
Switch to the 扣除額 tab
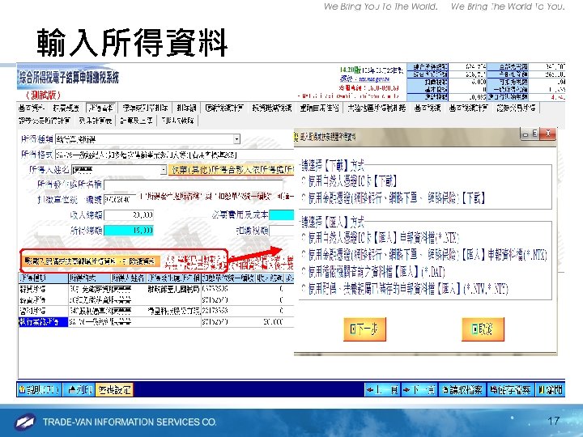(187, 108)
